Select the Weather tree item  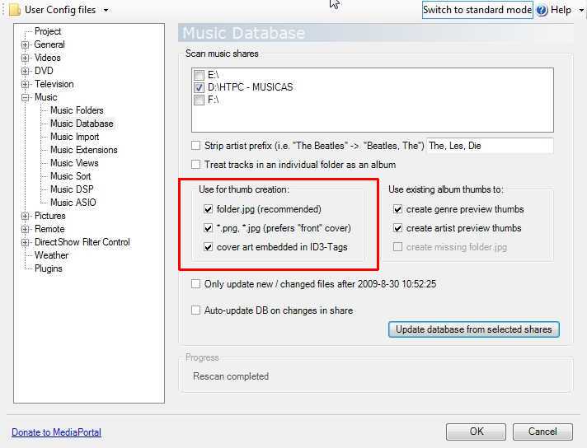tap(51, 255)
